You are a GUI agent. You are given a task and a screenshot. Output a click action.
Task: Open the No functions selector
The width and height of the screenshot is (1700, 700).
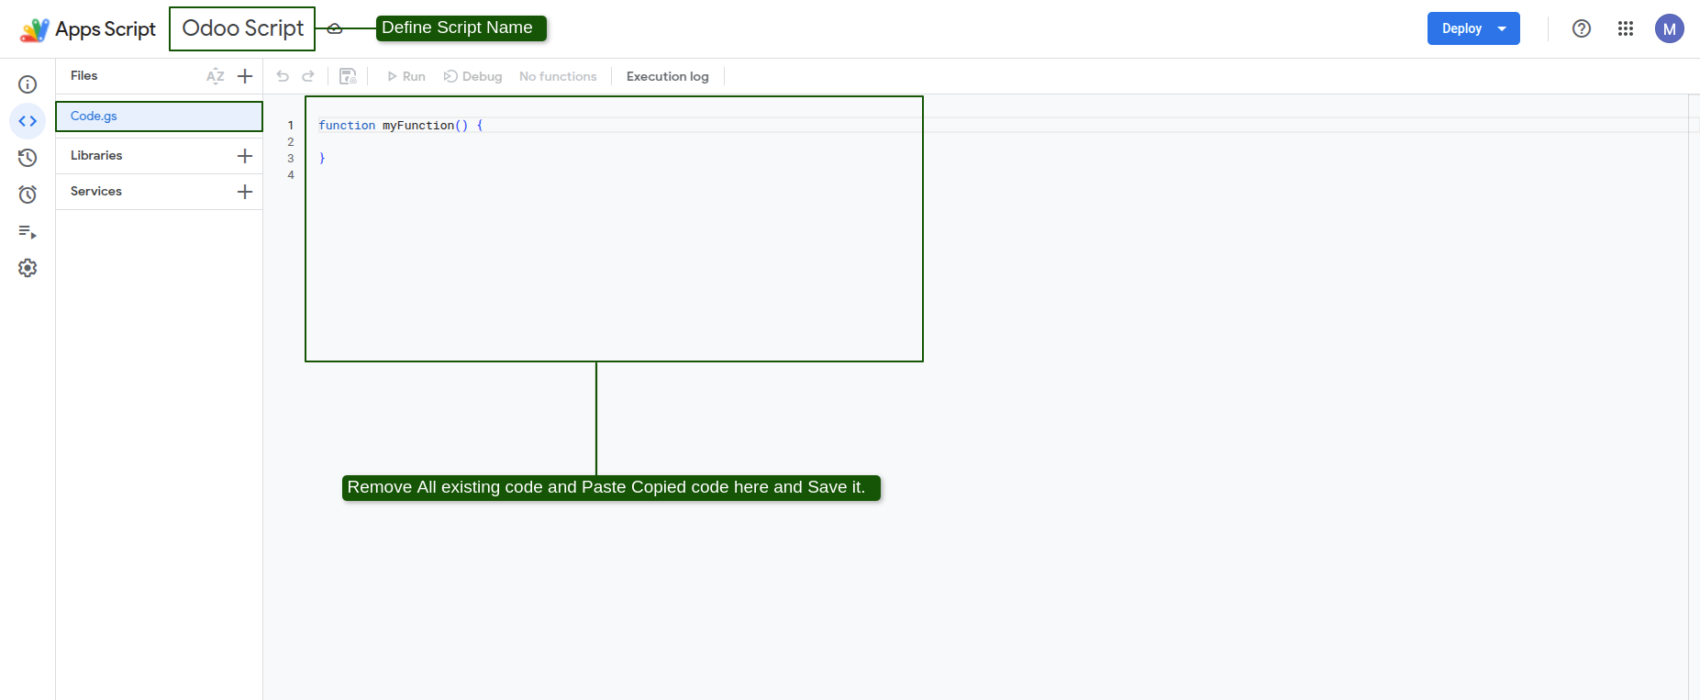pos(558,76)
